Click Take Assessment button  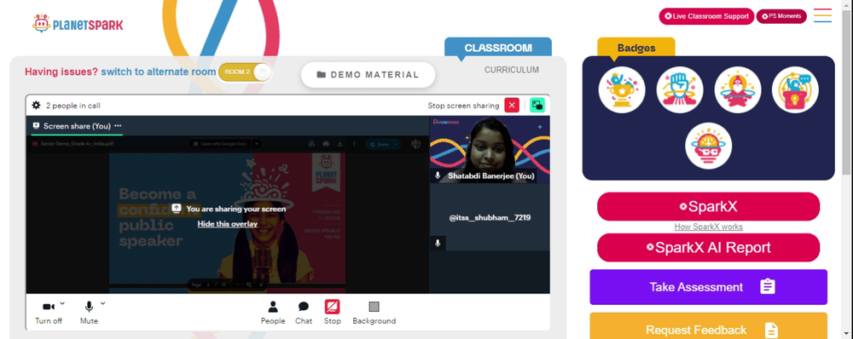[x=708, y=287]
